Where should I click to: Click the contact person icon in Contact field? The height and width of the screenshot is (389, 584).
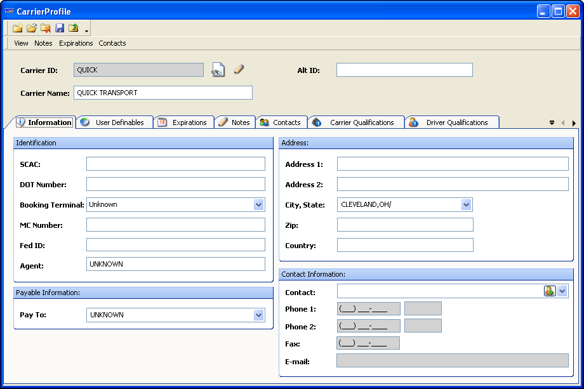pos(550,291)
